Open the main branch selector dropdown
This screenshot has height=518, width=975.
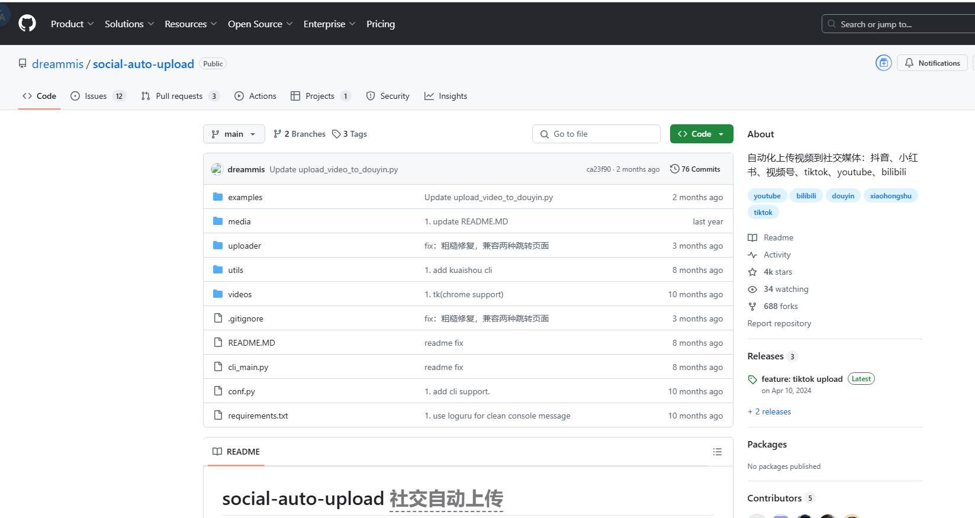[234, 134]
